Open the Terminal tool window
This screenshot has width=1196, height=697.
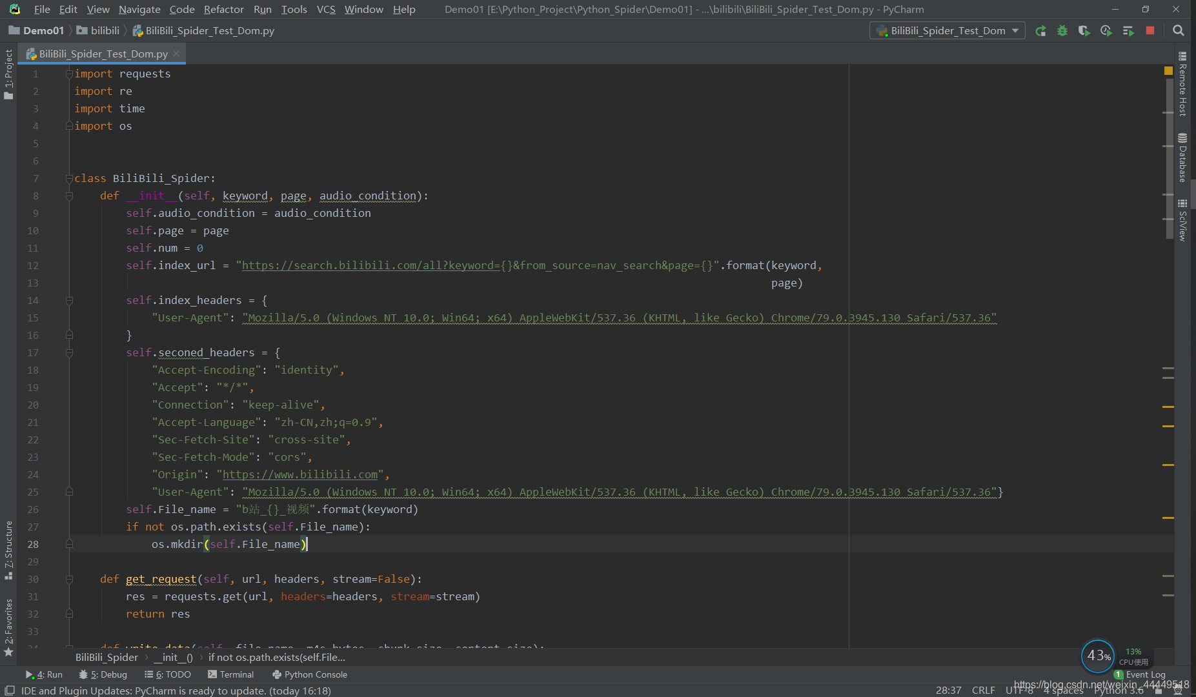click(231, 674)
